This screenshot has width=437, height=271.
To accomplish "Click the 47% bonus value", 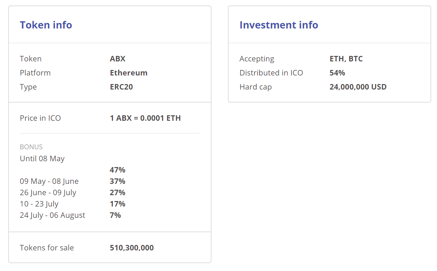I will point(117,170).
